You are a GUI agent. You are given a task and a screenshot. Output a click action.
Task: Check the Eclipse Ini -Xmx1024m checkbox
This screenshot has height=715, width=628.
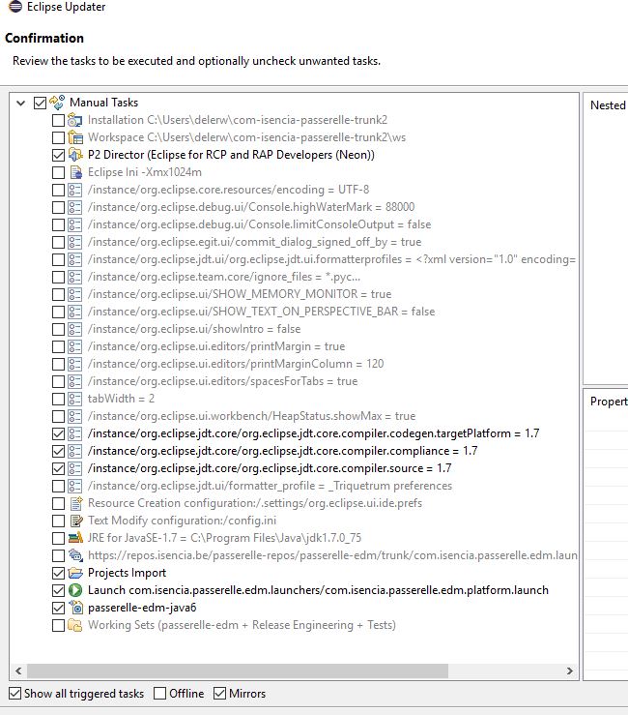tap(58, 173)
